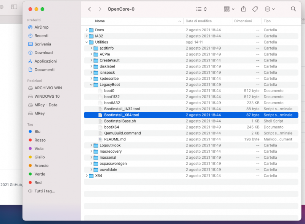Collapse the LegacyBoot folder
Image resolution: width=305 pixels, height=224 pixels.
click(x=91, y=85)
